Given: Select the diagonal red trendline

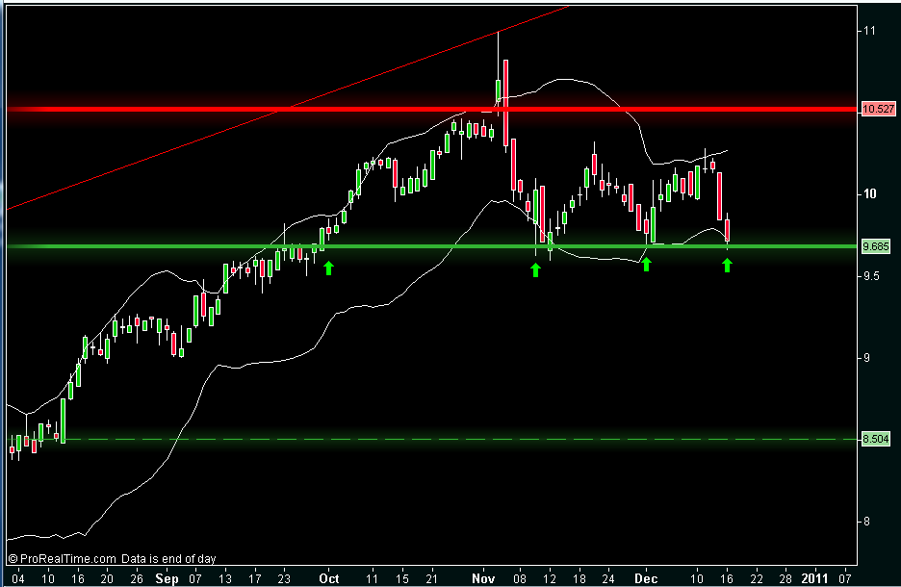Looking at the screenshot, I should (287, 109).
